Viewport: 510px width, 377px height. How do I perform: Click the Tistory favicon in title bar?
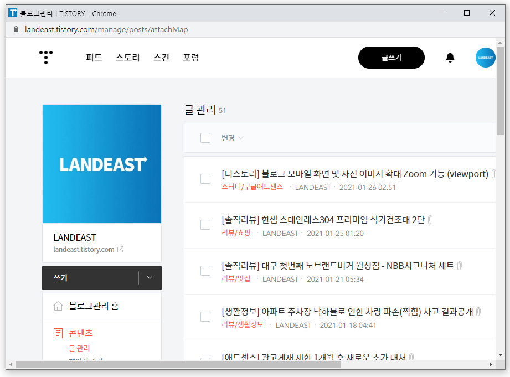tap(13, 13)
